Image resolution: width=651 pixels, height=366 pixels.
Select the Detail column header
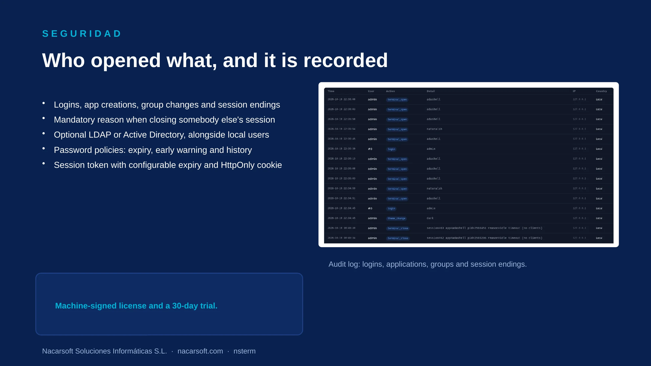(x=431, y=91)
